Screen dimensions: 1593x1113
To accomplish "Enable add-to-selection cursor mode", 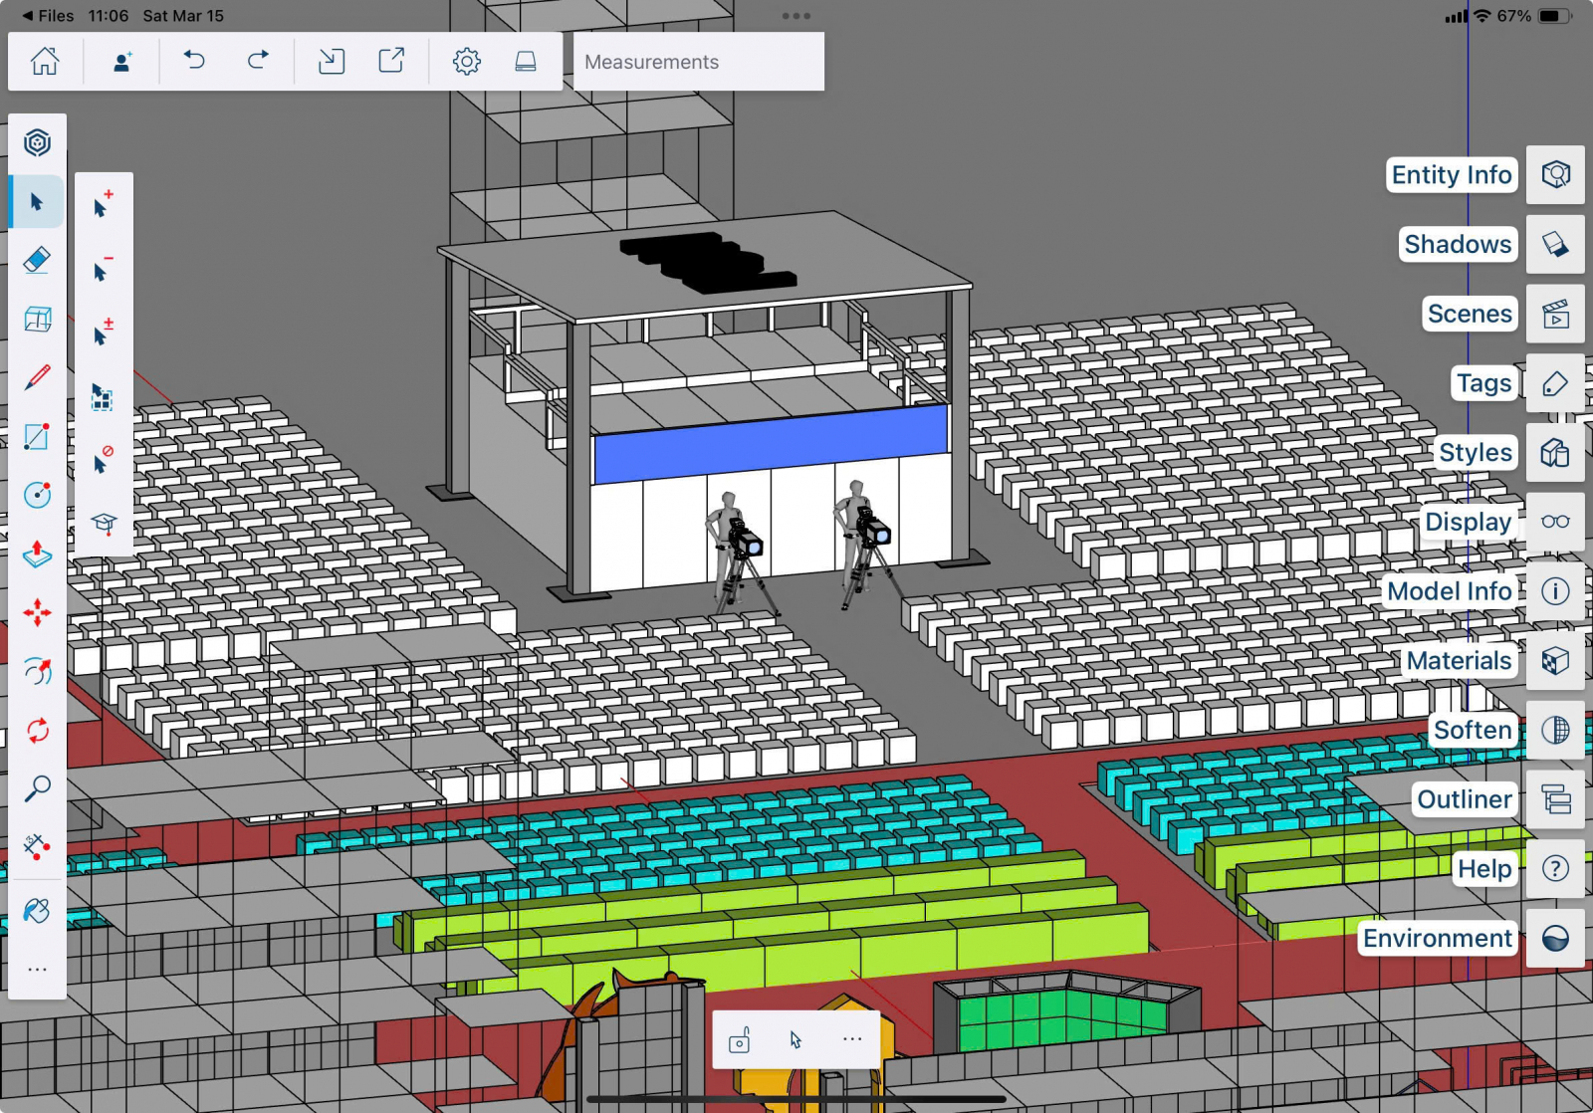I will 103,205.
